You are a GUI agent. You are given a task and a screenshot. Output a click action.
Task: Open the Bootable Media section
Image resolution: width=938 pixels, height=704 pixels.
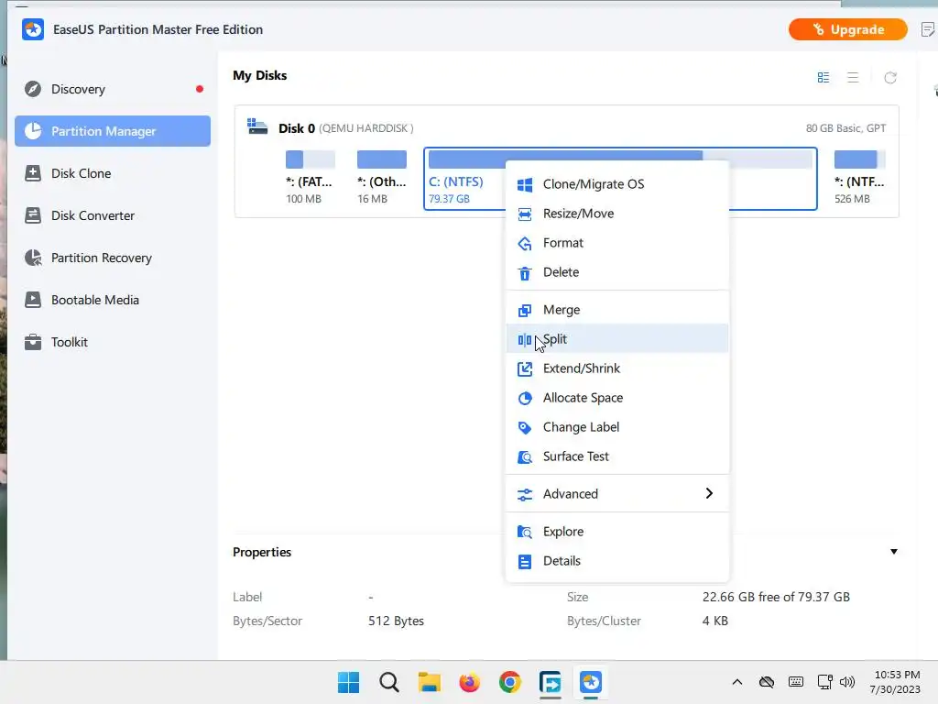[113, 300]
